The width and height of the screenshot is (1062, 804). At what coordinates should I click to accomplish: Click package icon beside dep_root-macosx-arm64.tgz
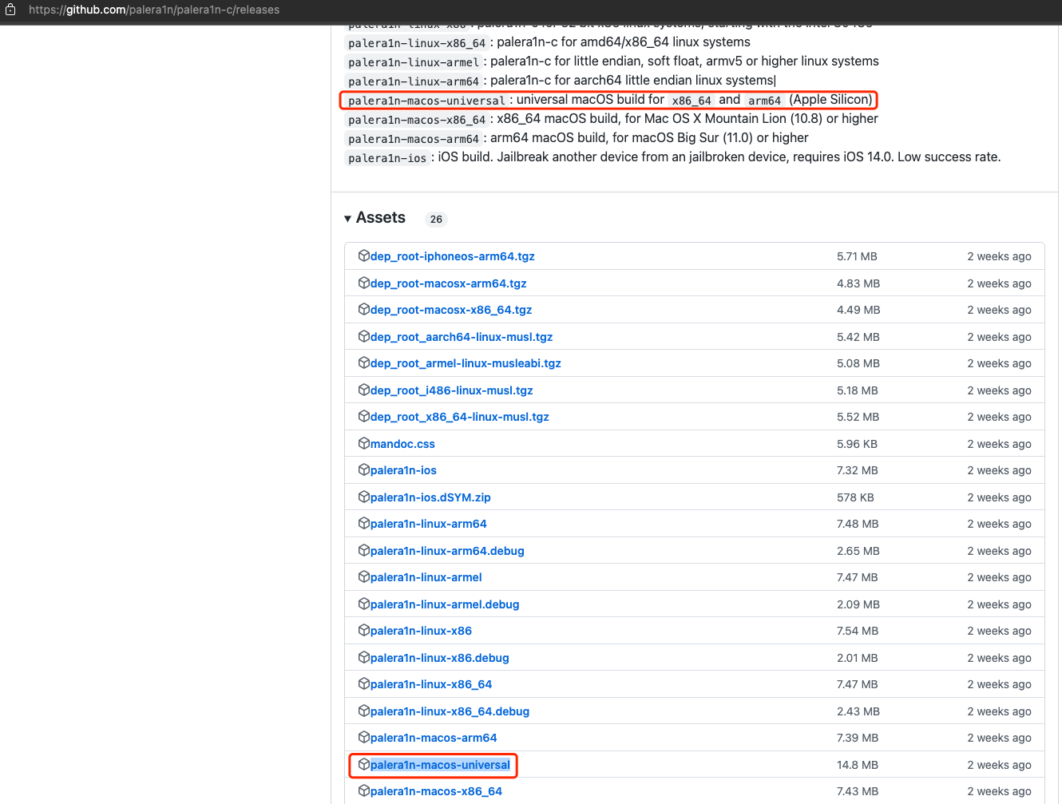pyautogui.click(x=364, y=283)
